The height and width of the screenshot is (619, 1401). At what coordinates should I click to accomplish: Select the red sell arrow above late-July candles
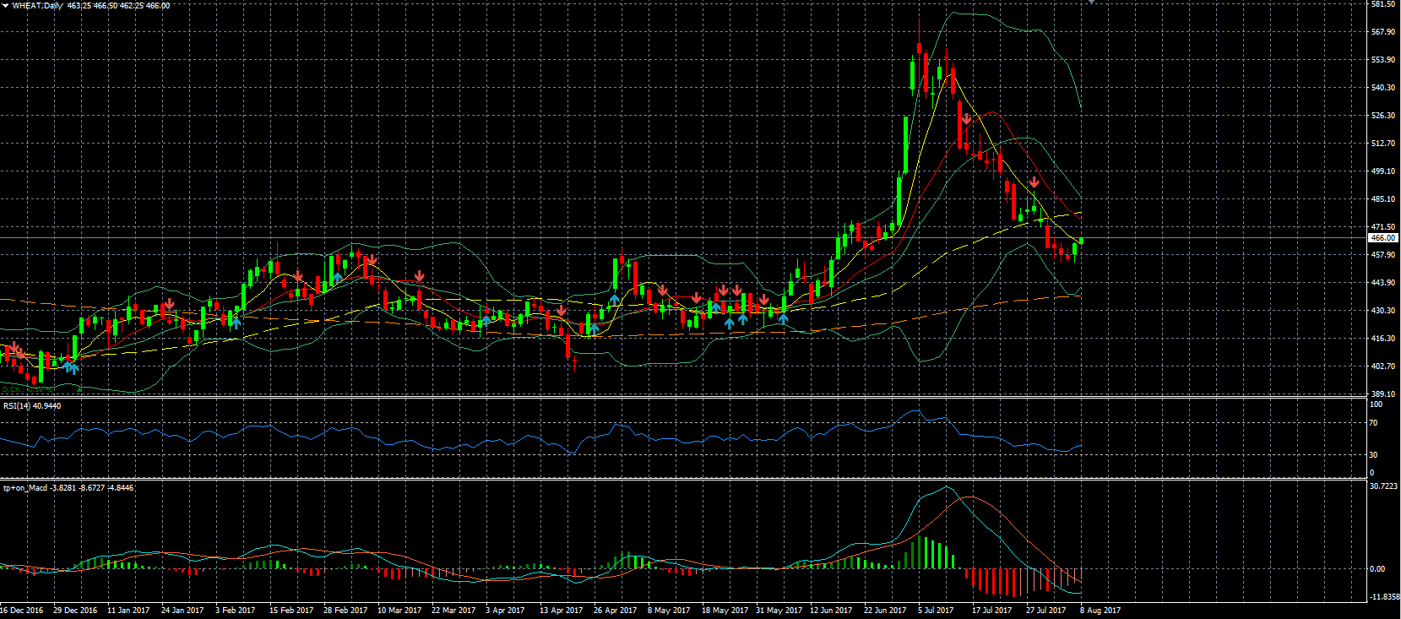(x=1034, y=182)
